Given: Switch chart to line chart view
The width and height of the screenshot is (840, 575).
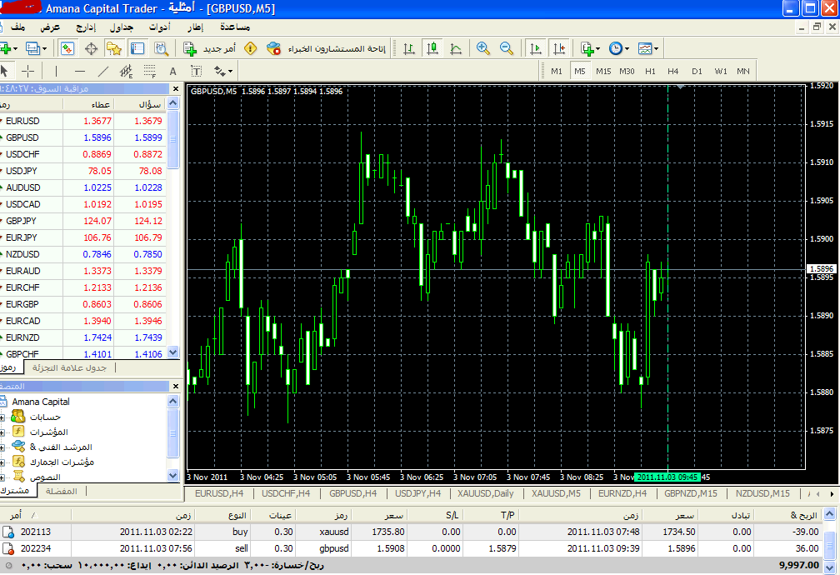Looking at the screenshot, I should pyautogui.click(x=456, y=48).
